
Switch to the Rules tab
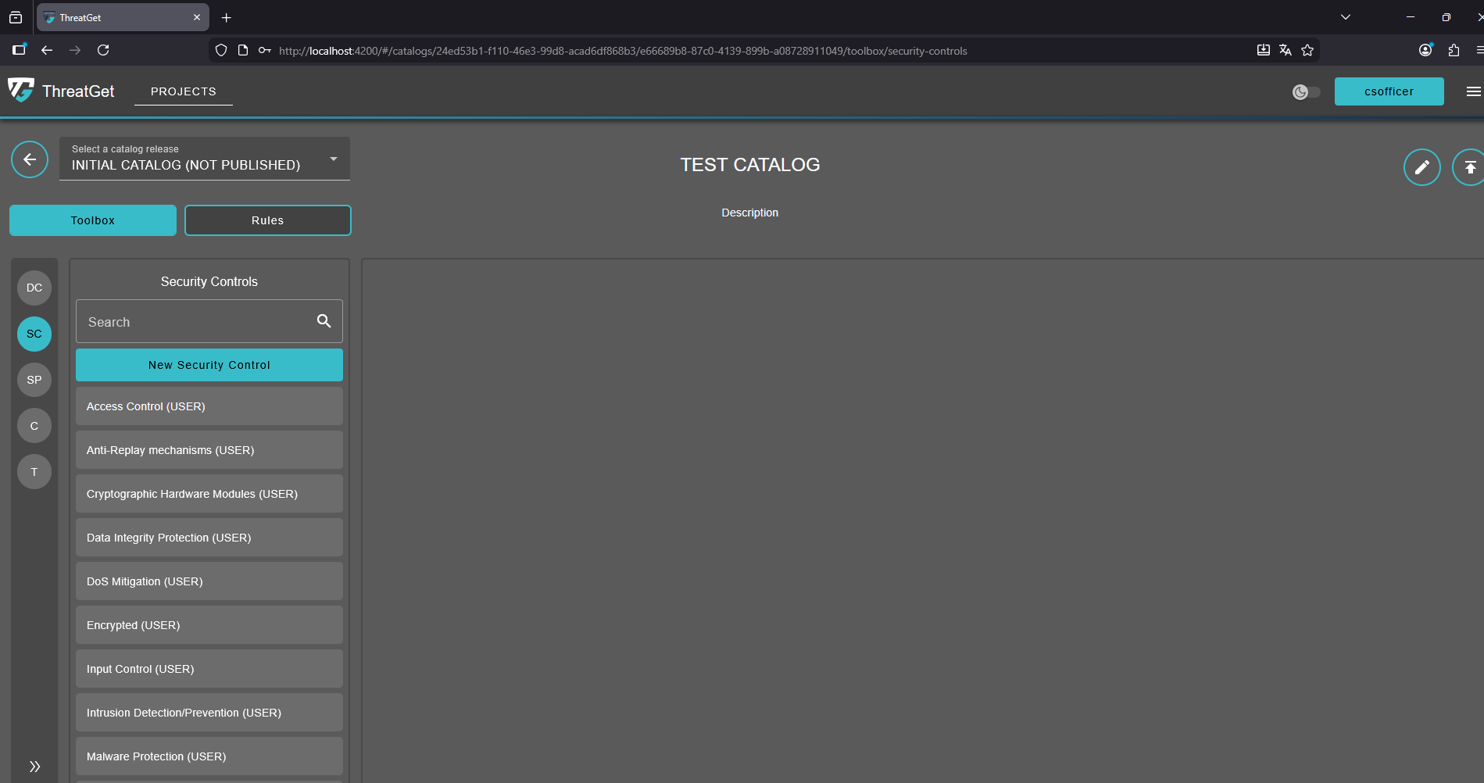(267, 220)
